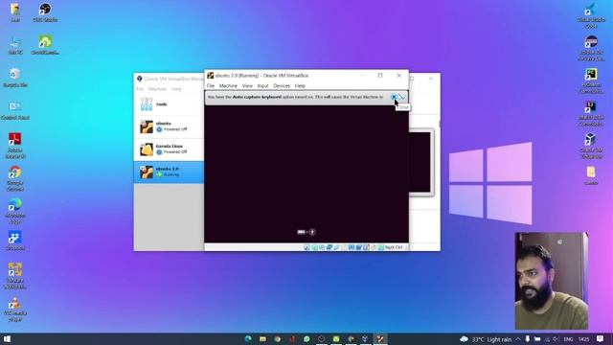Close the auto capture keyboard notification
Image resolution: width=613 pixels, height=345 pixels.
click(x=394, y=97)
